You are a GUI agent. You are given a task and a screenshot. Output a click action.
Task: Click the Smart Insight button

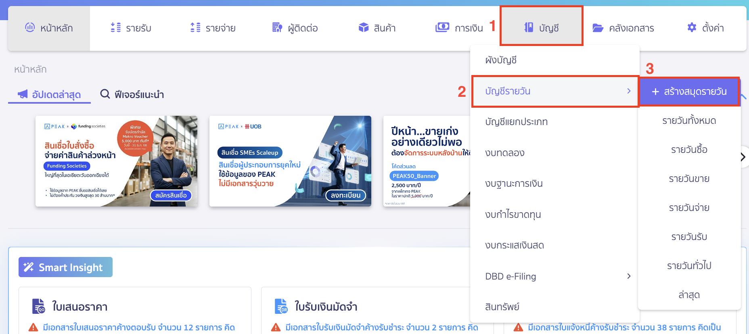click(x=65, y=267)
